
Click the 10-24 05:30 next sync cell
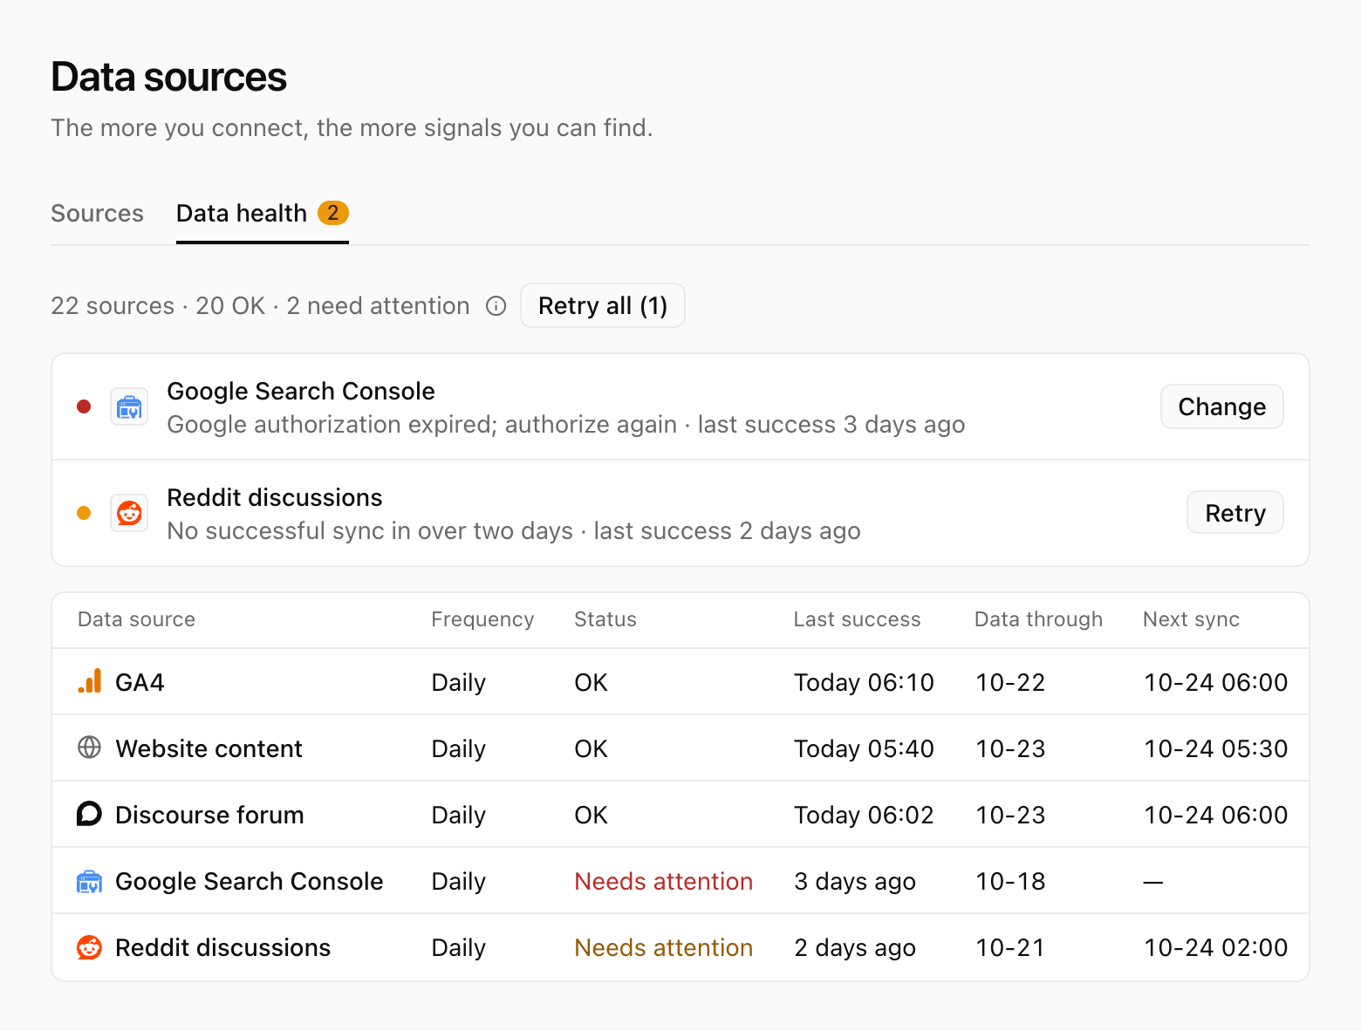click(x=1215, y=748)
